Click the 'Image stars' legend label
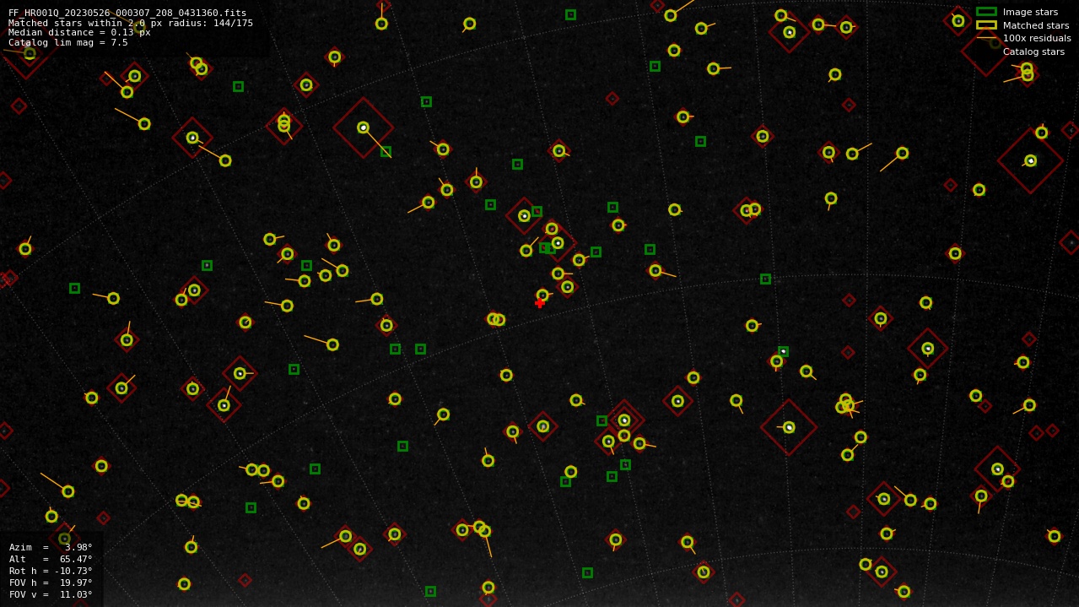Viewport: 1079px width, 607px height. tap(1030, 12)
